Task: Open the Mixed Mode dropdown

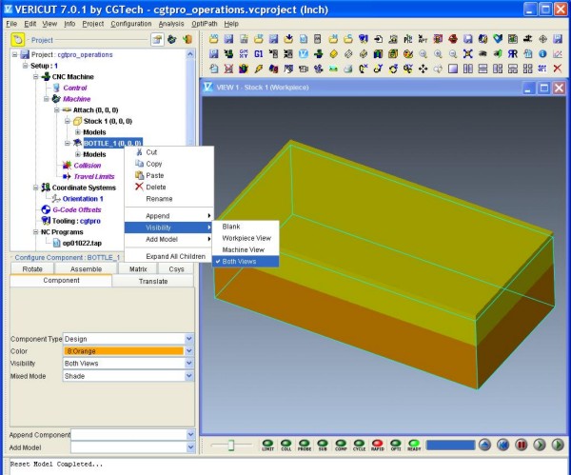Action: (189, 376)
